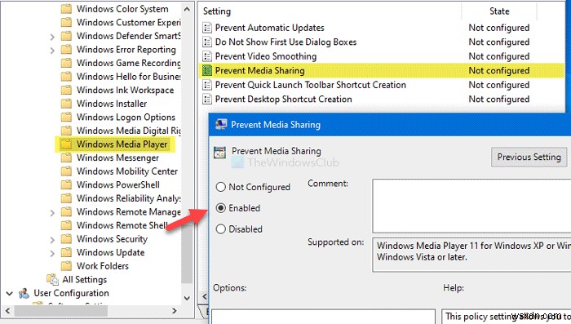
Task: Click the Work Folders folder icon
Action: click(x=66, y=266)
